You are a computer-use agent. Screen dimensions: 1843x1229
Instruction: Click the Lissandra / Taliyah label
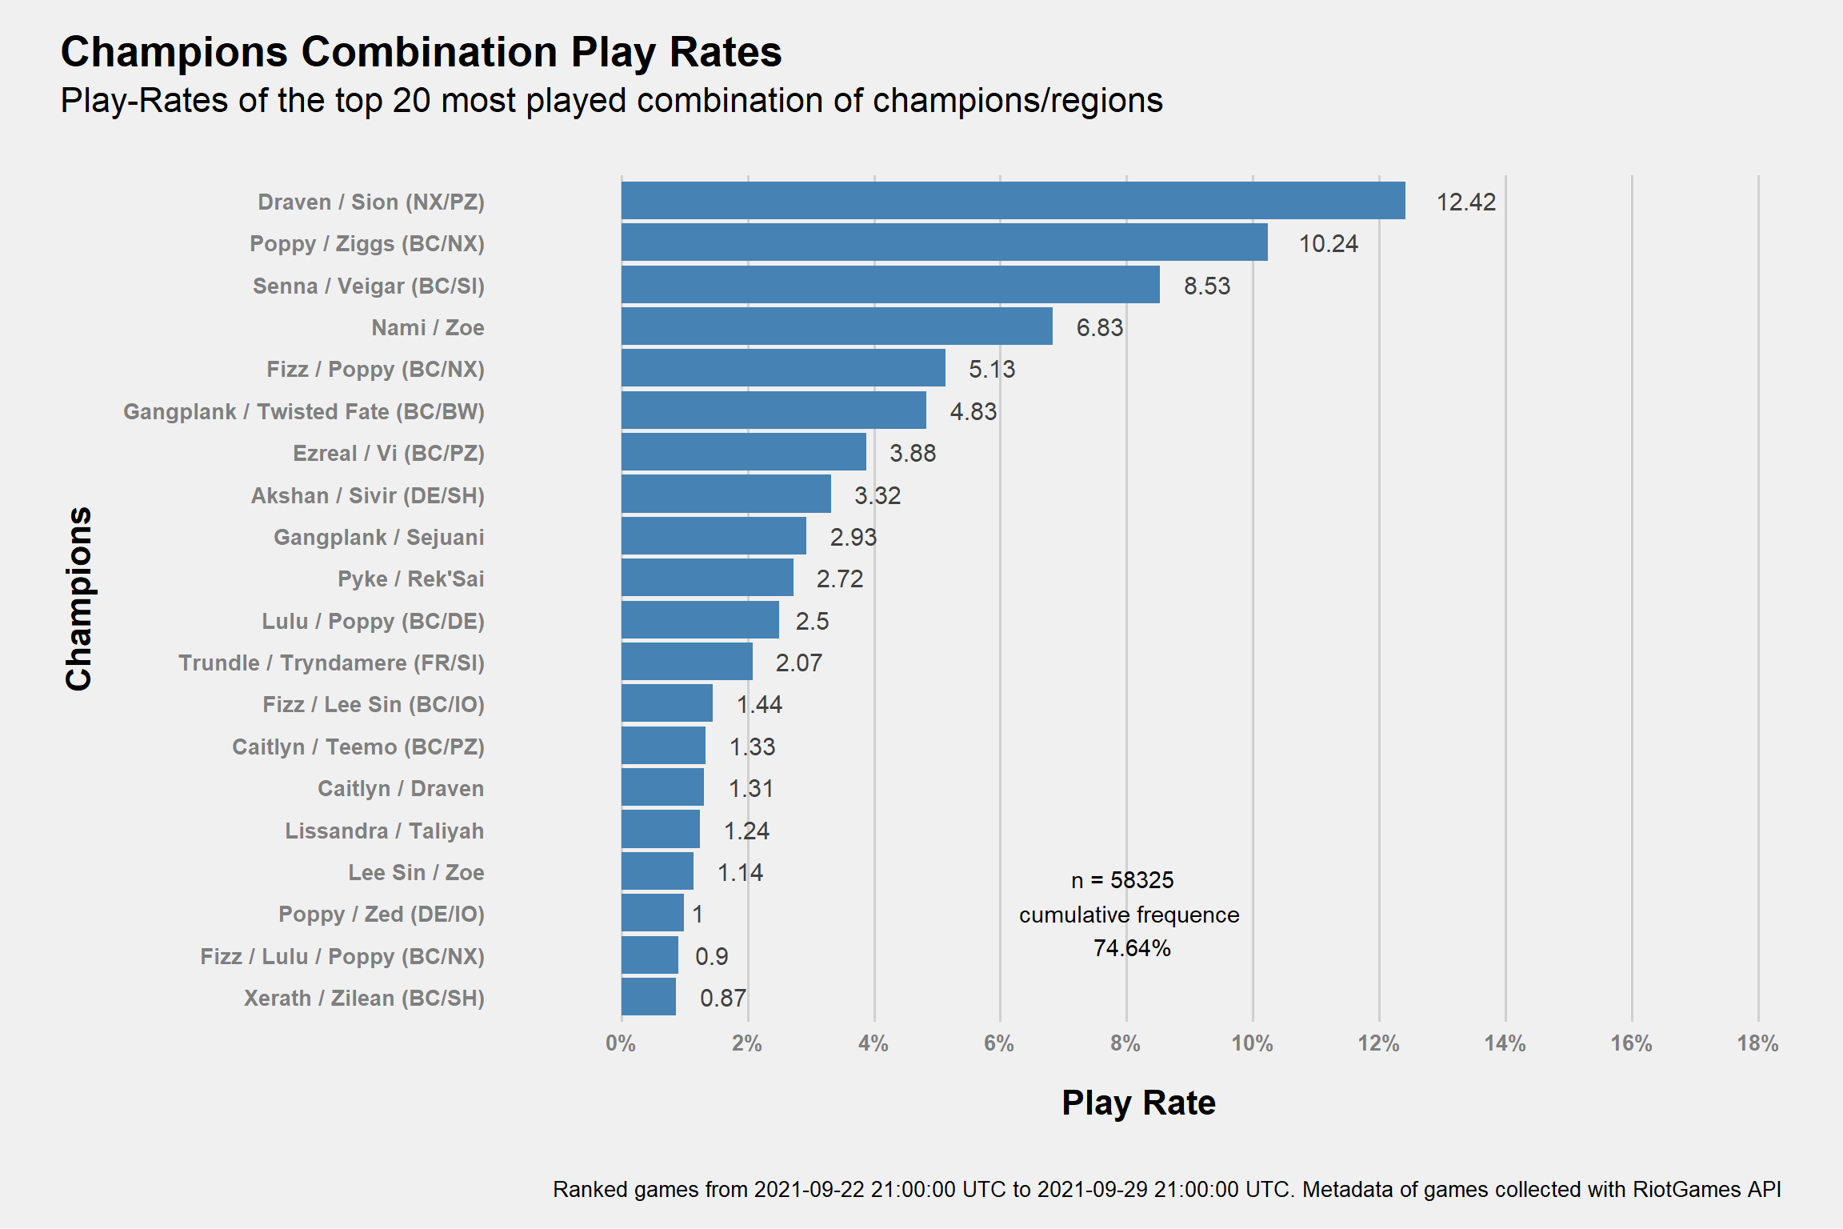click(385, 831)
